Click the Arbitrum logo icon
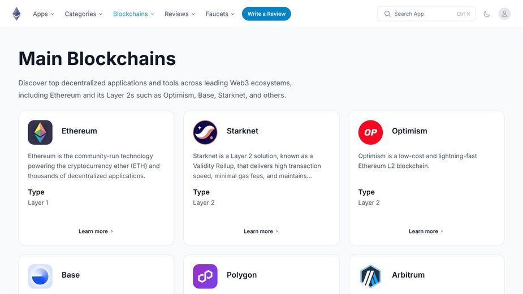 point(370,276)
